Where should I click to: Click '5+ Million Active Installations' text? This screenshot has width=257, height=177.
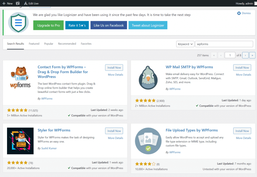click(x=25, y=116)
